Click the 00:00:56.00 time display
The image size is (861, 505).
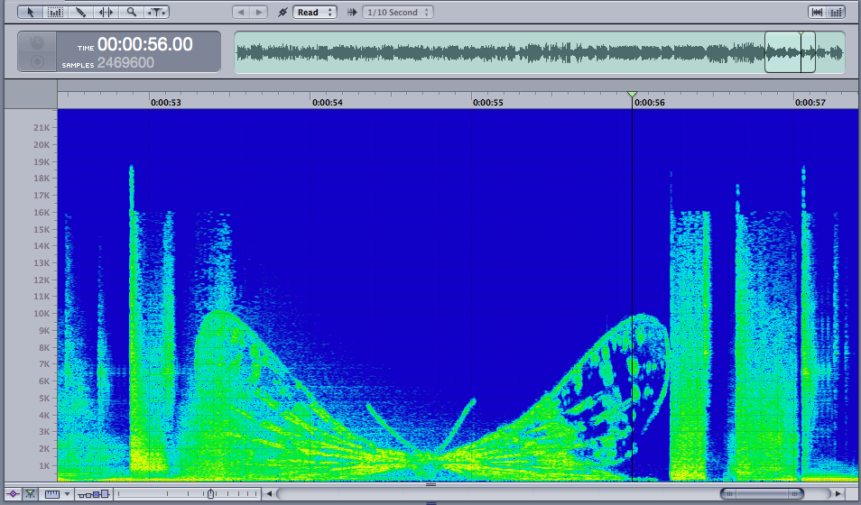(x=144, y=44)
